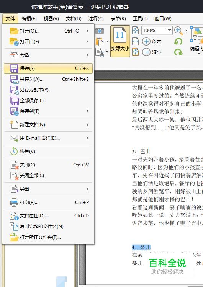Open find toolbar dropdown arrow
The width and height of the screenshot is (203, 287).
point(107,52)
